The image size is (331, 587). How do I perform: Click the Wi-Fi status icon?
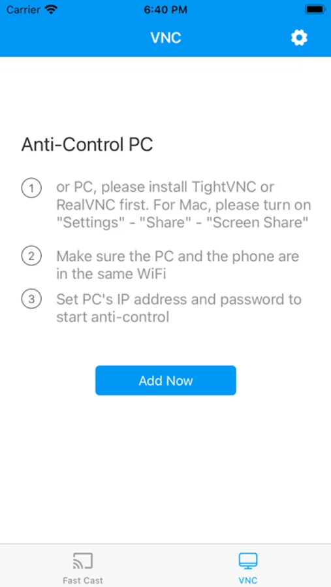(51, 10)
